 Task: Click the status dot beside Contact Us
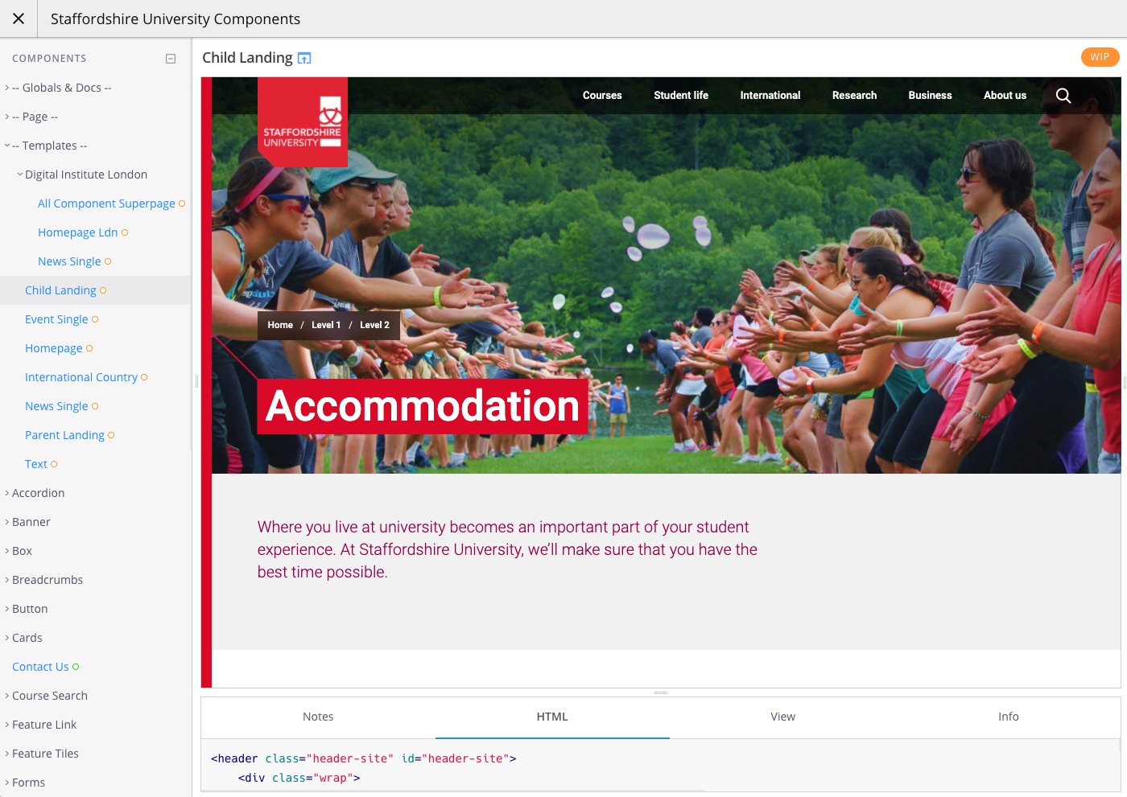coord(76,667)
